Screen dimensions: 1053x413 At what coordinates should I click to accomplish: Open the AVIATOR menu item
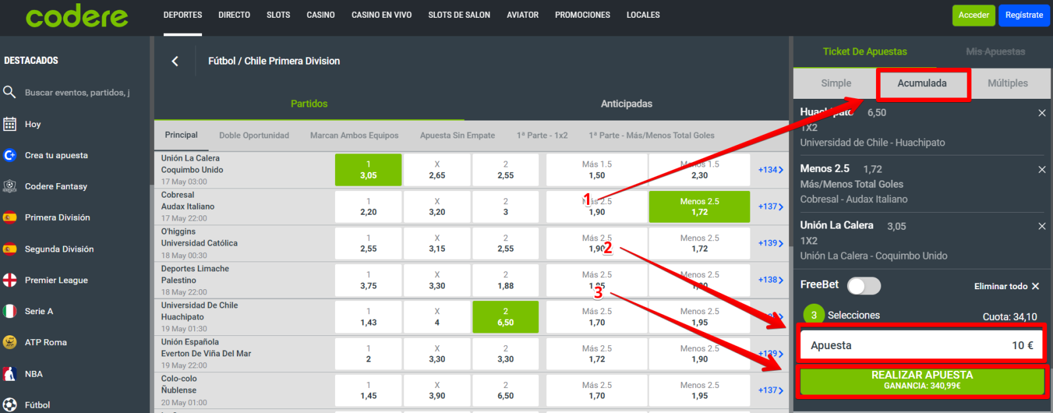point(523,15)
